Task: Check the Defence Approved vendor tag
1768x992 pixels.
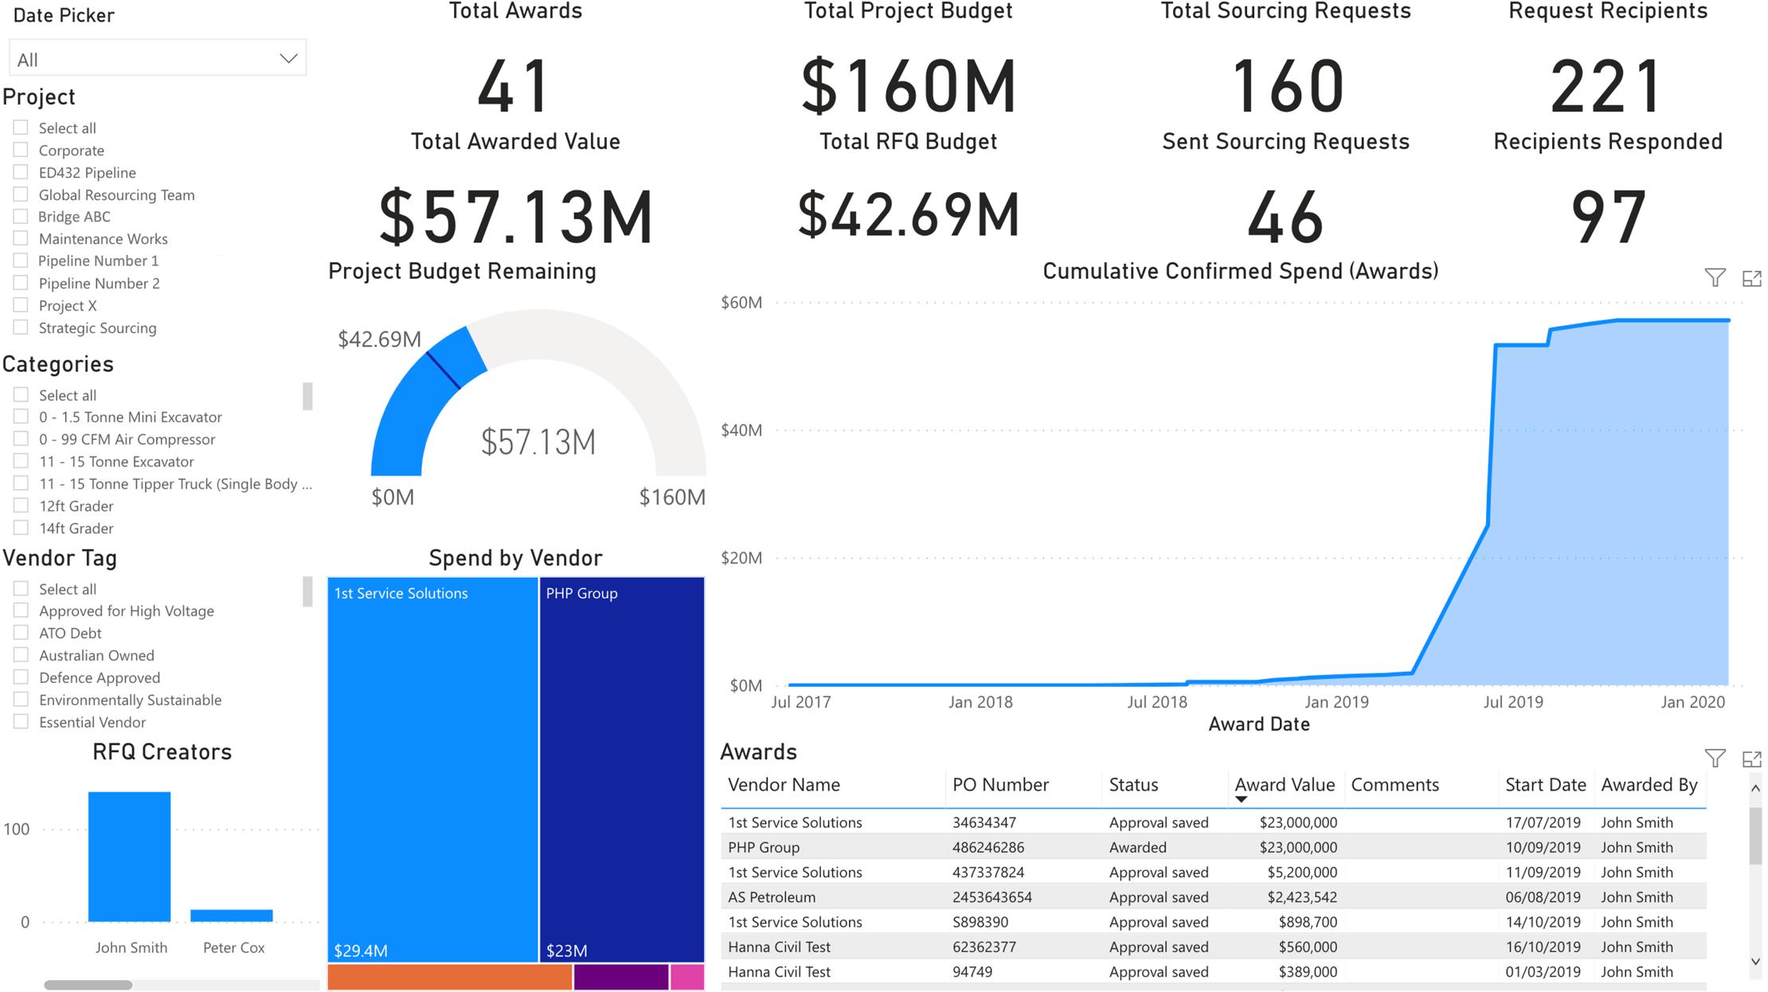Action: [x=19, y=676]
